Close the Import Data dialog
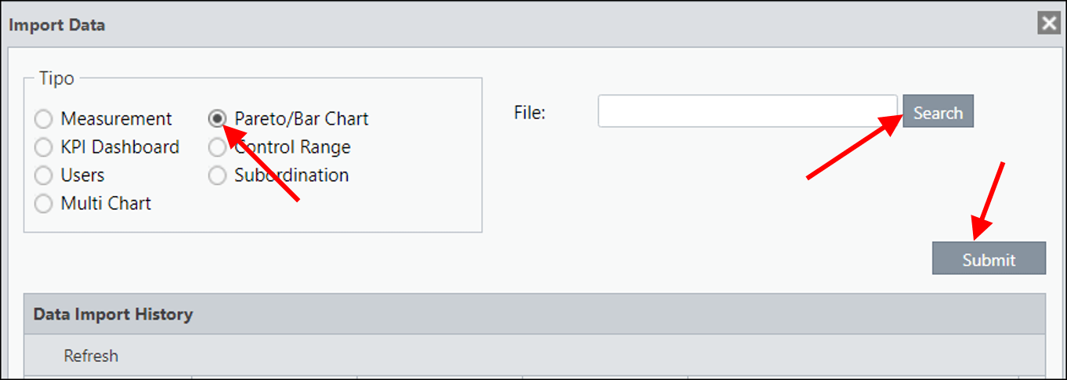1067x380 pixels. 1049,24
